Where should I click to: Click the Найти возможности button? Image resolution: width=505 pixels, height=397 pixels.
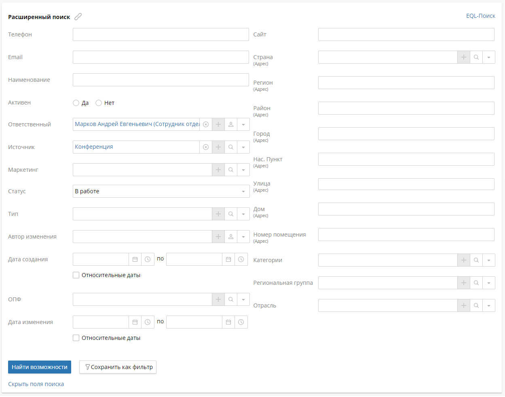[x=40, y=367]
